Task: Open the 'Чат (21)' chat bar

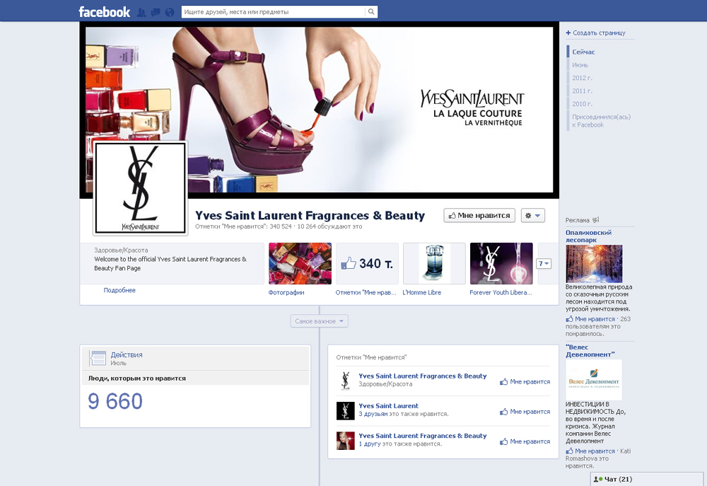Action: (x=648, y=479)
